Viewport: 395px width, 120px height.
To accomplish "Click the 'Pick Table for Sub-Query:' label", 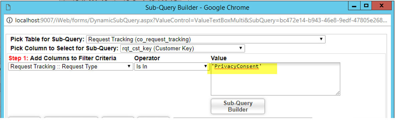I will click(47, 39).
